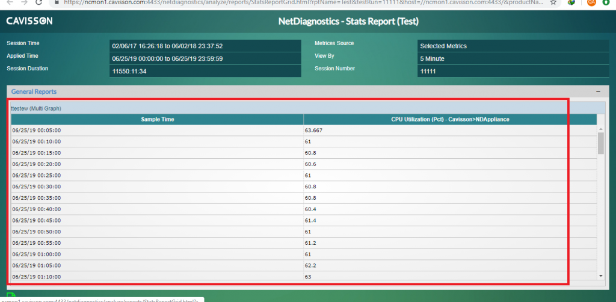Select sample time 06/25/19 01:10:00
The width and height of the screenshot is (616, 302).
37,277
